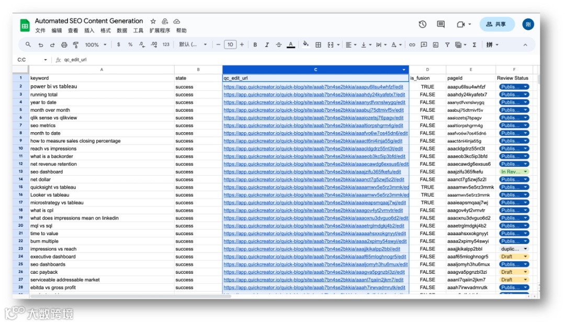Open the borders menu
This screenshot has height=324, width=565.
(318, 44)
